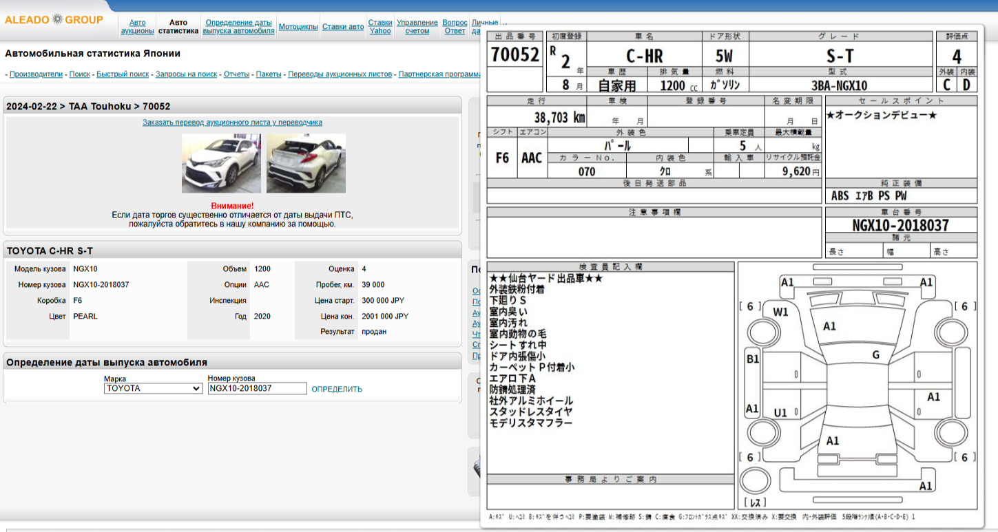Click the start price 300 000 JPY

point(383,301)
